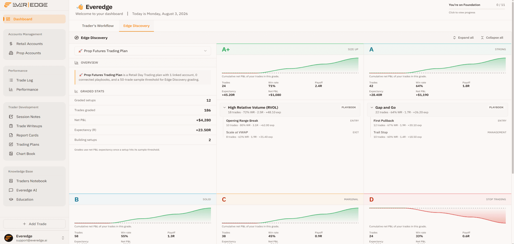Click the page vertical scrollbar

point(513,88)
